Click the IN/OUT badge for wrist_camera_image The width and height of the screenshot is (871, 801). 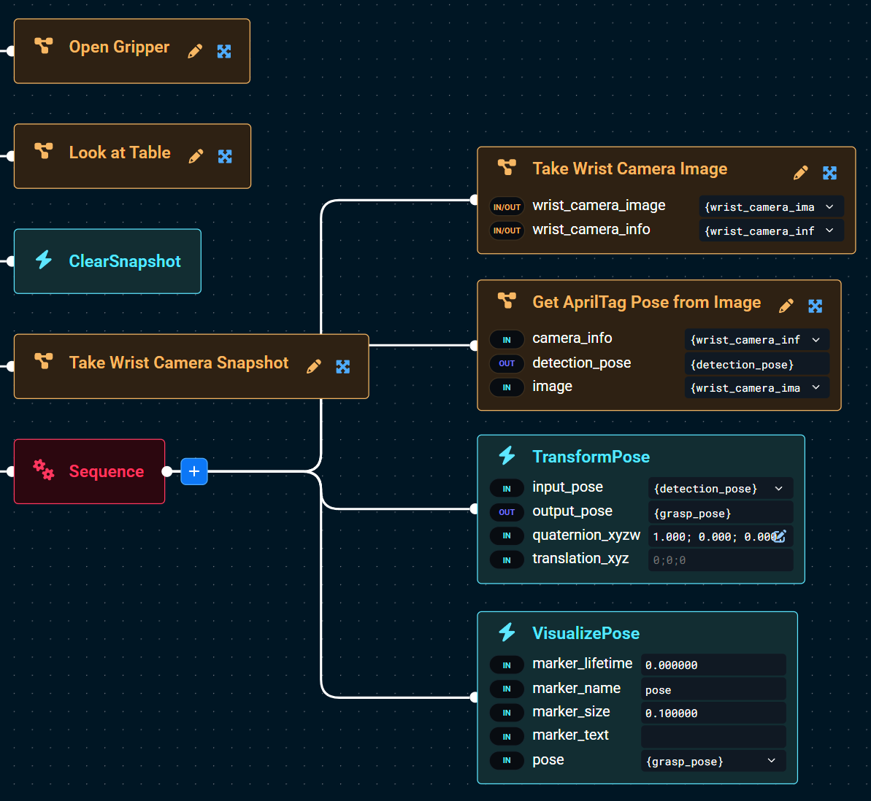point(507,207)
